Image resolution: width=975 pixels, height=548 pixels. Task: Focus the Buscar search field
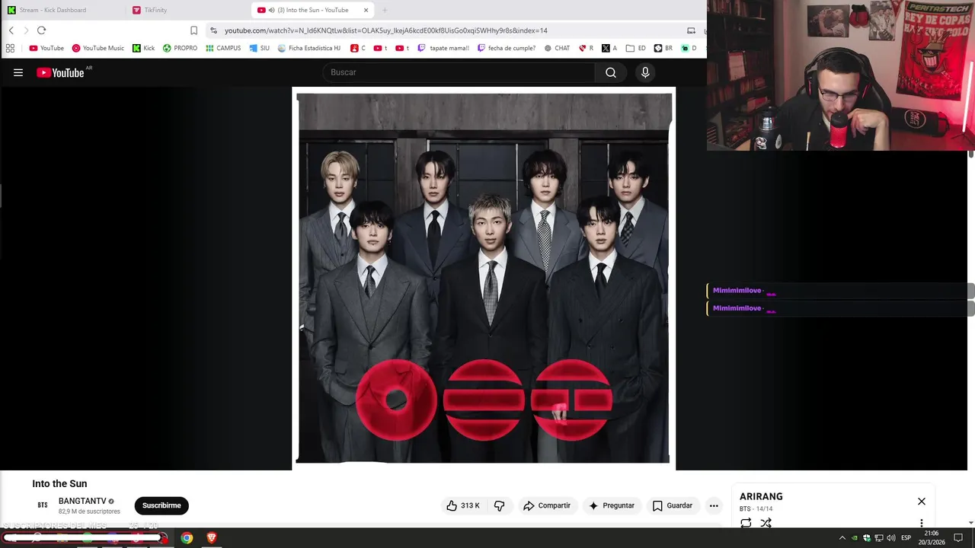point(459,72)
